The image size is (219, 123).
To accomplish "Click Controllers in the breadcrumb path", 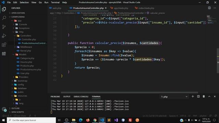I will (x=69, y=13).
